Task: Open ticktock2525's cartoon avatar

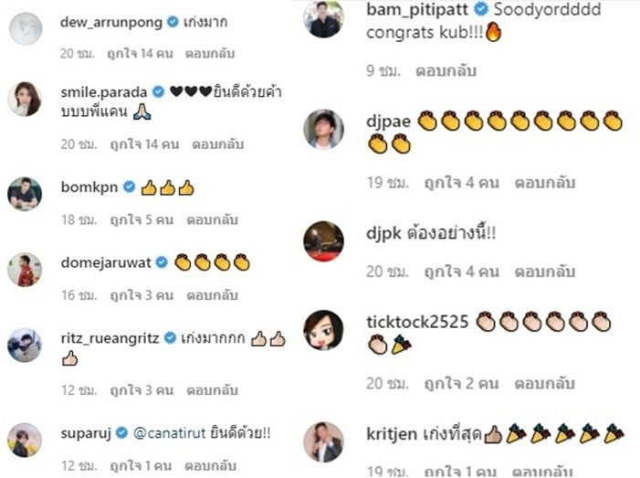Action: tap(324, 330)
